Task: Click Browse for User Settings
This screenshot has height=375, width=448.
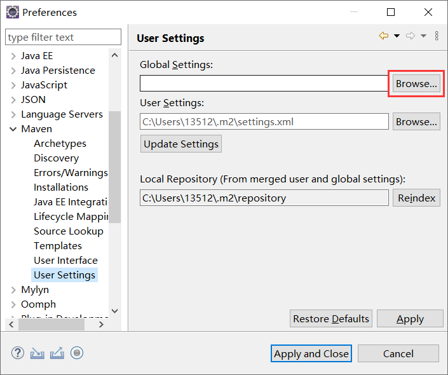Action: tap(416, 122)
